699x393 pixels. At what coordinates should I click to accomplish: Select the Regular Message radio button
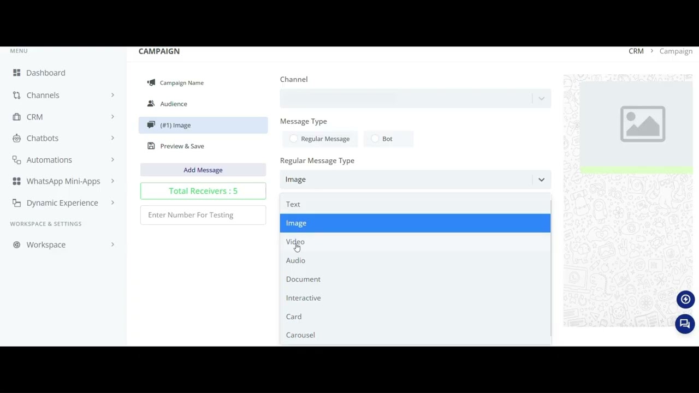click(x=294, y=139)
